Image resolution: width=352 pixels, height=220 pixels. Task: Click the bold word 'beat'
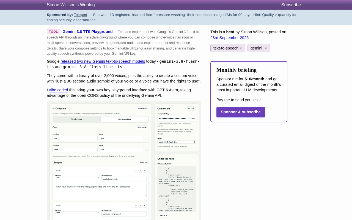click(x=230, y=32)
